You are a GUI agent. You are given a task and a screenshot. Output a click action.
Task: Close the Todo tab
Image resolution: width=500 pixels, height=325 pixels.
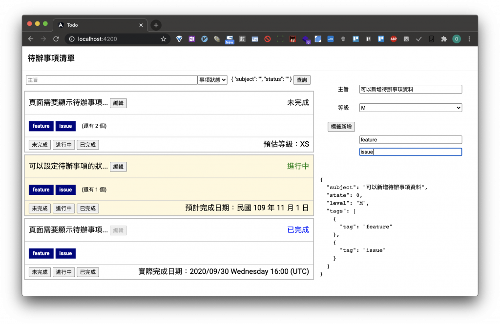coord(141,25)
